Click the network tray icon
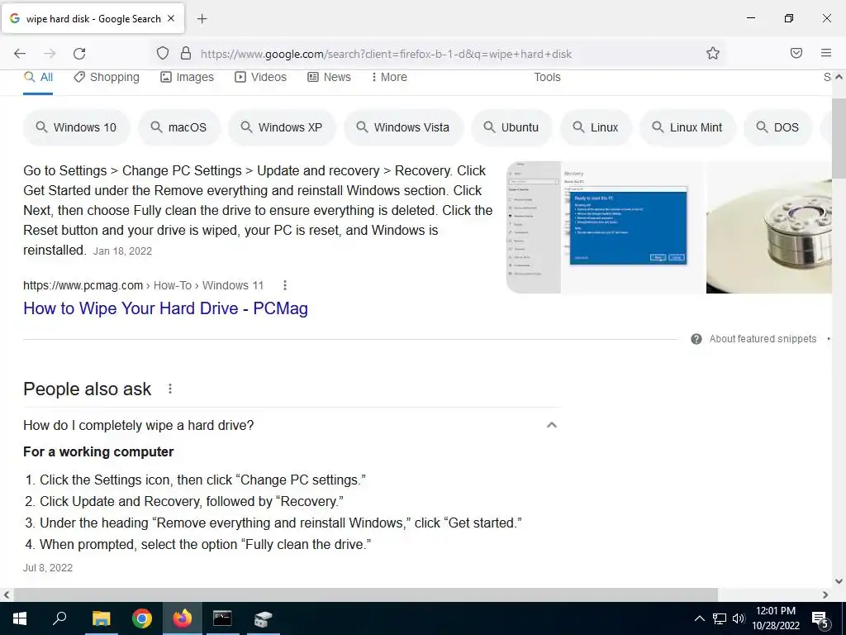This screenshot has height=635, width=846. (x=720, y=618)
